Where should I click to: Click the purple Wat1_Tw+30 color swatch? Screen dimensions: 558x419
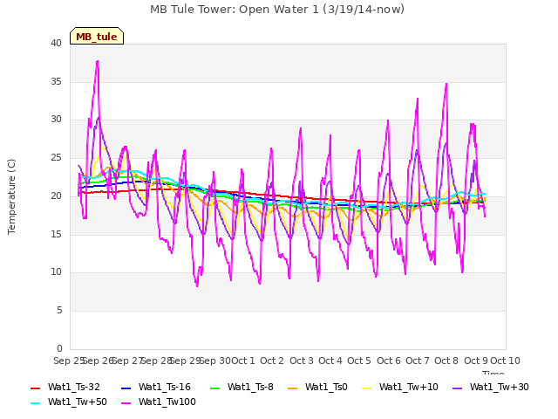coord(458,388)
